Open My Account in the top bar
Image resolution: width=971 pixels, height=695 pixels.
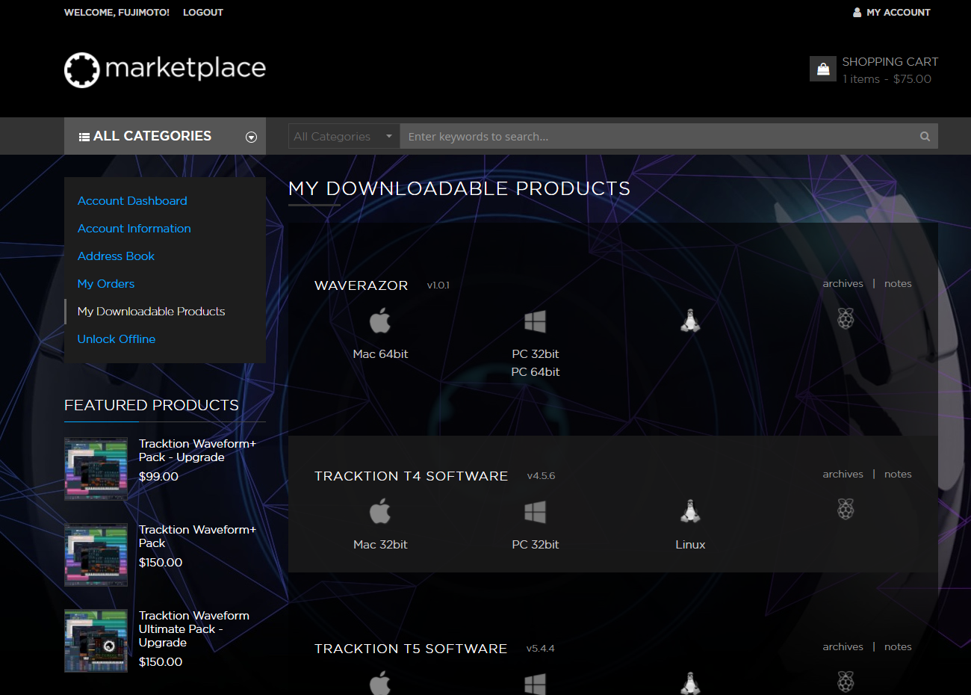pyautogui.click(x=892, y=13)
